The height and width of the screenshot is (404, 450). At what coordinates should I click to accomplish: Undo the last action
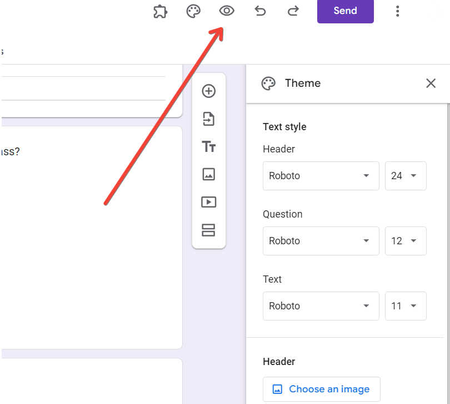[x=260, y=11]
